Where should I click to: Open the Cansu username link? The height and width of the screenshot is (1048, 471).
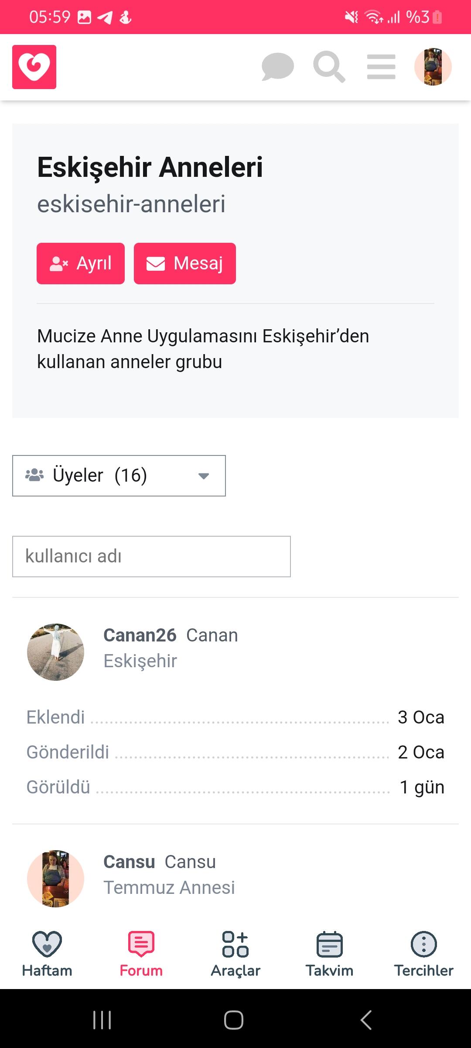(129, 862)
